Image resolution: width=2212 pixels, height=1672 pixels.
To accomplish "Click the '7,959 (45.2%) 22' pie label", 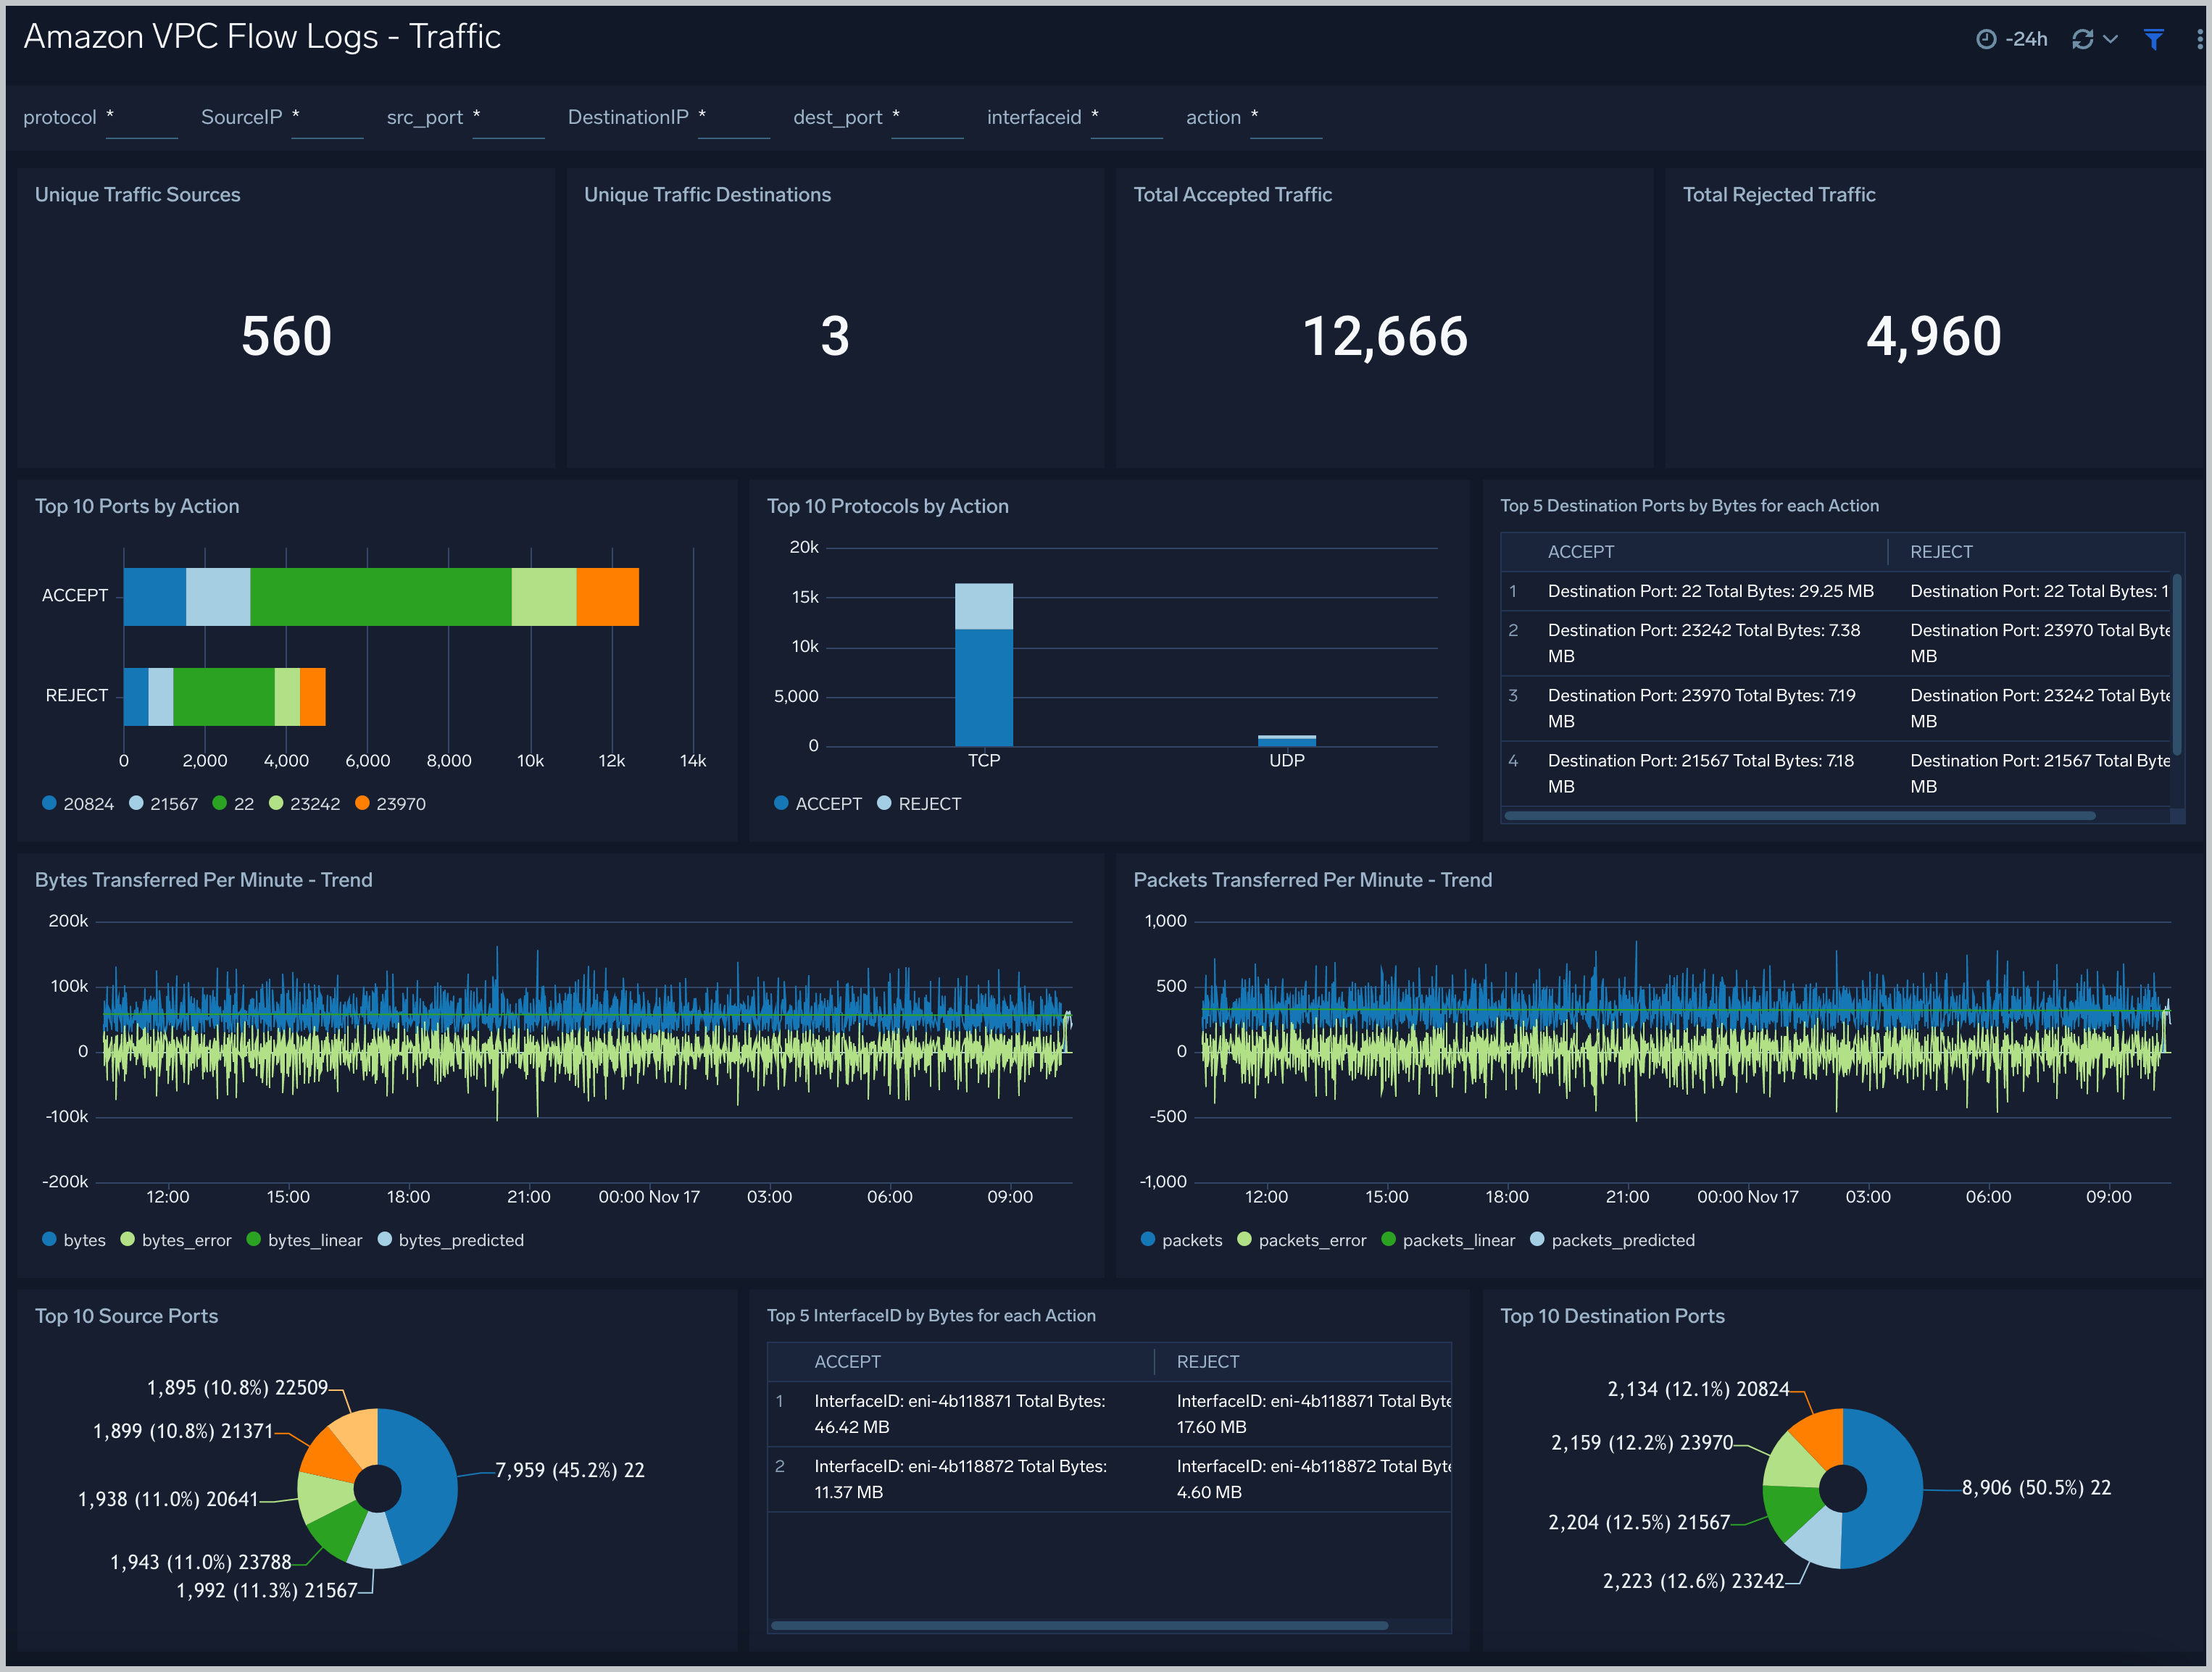I will [x=570, y=1470].
